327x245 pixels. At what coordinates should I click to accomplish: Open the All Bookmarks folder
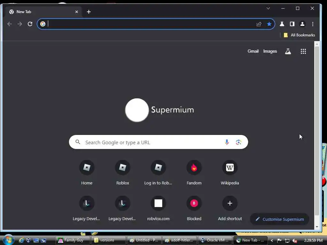point(299,35)
